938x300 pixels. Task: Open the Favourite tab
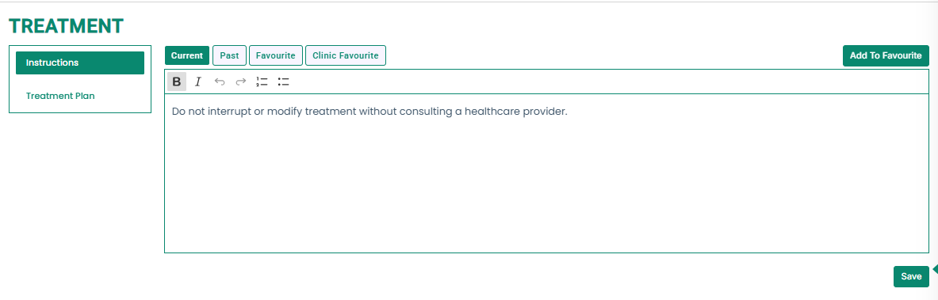tap(276, 55)
